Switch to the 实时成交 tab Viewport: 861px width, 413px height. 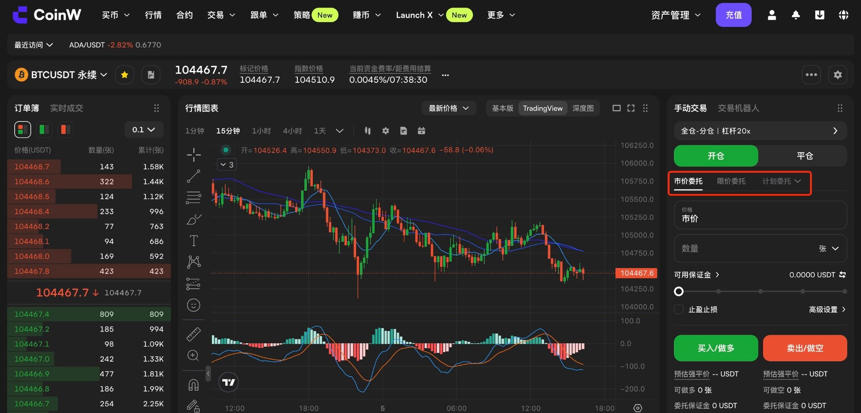click(66, 108)
